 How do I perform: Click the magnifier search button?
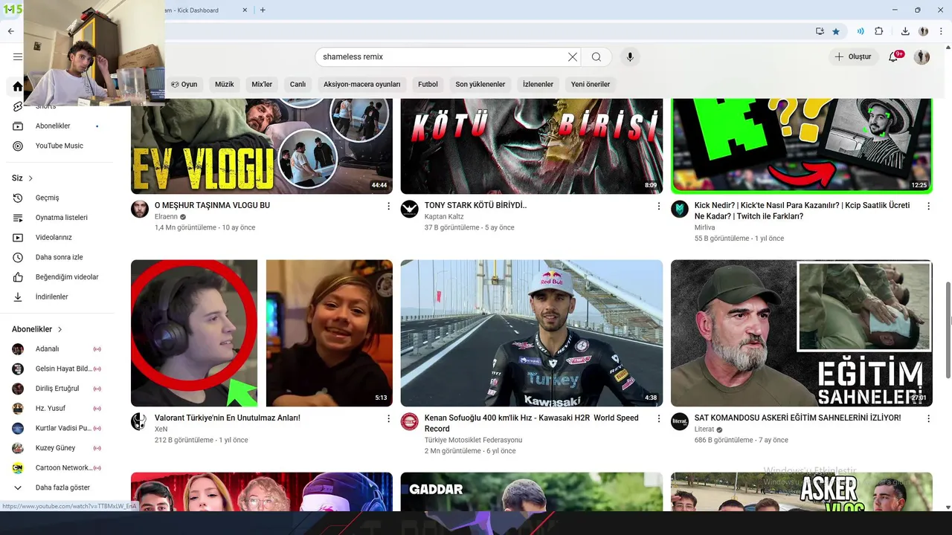[596, 57]
